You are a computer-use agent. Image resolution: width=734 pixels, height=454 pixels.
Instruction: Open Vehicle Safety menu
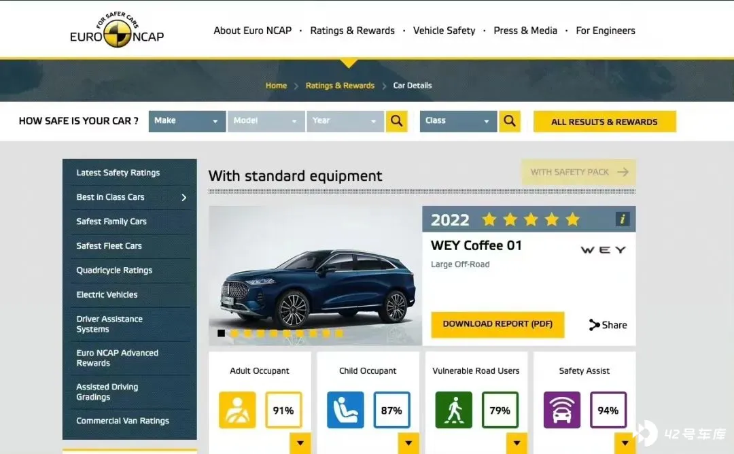[x=444, y=31]
